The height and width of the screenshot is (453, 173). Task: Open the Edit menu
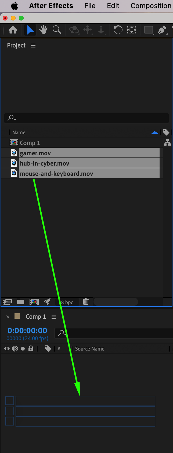point(113,6)
